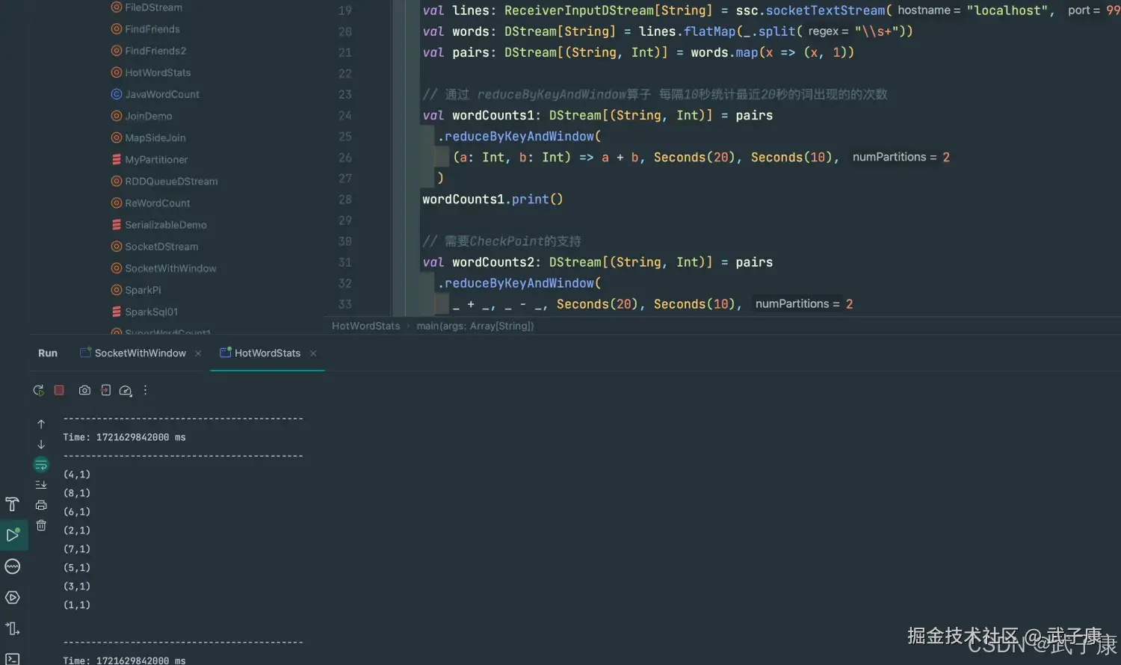1121x665 pixels.
Task: Click reduceByKeyAndWindow on line 25
Action: pos(519,137)
